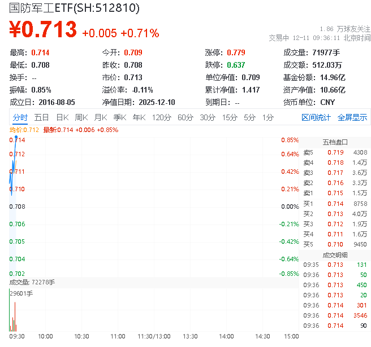Click the 五档盘口 panel header

[x=335, y=142]
